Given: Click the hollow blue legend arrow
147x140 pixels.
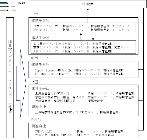Looking at the screenshot, I should pyautogui.click(x=4, y=3).
